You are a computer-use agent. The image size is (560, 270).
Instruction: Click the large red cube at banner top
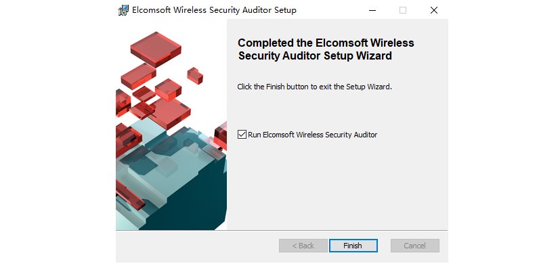point(155,49)
